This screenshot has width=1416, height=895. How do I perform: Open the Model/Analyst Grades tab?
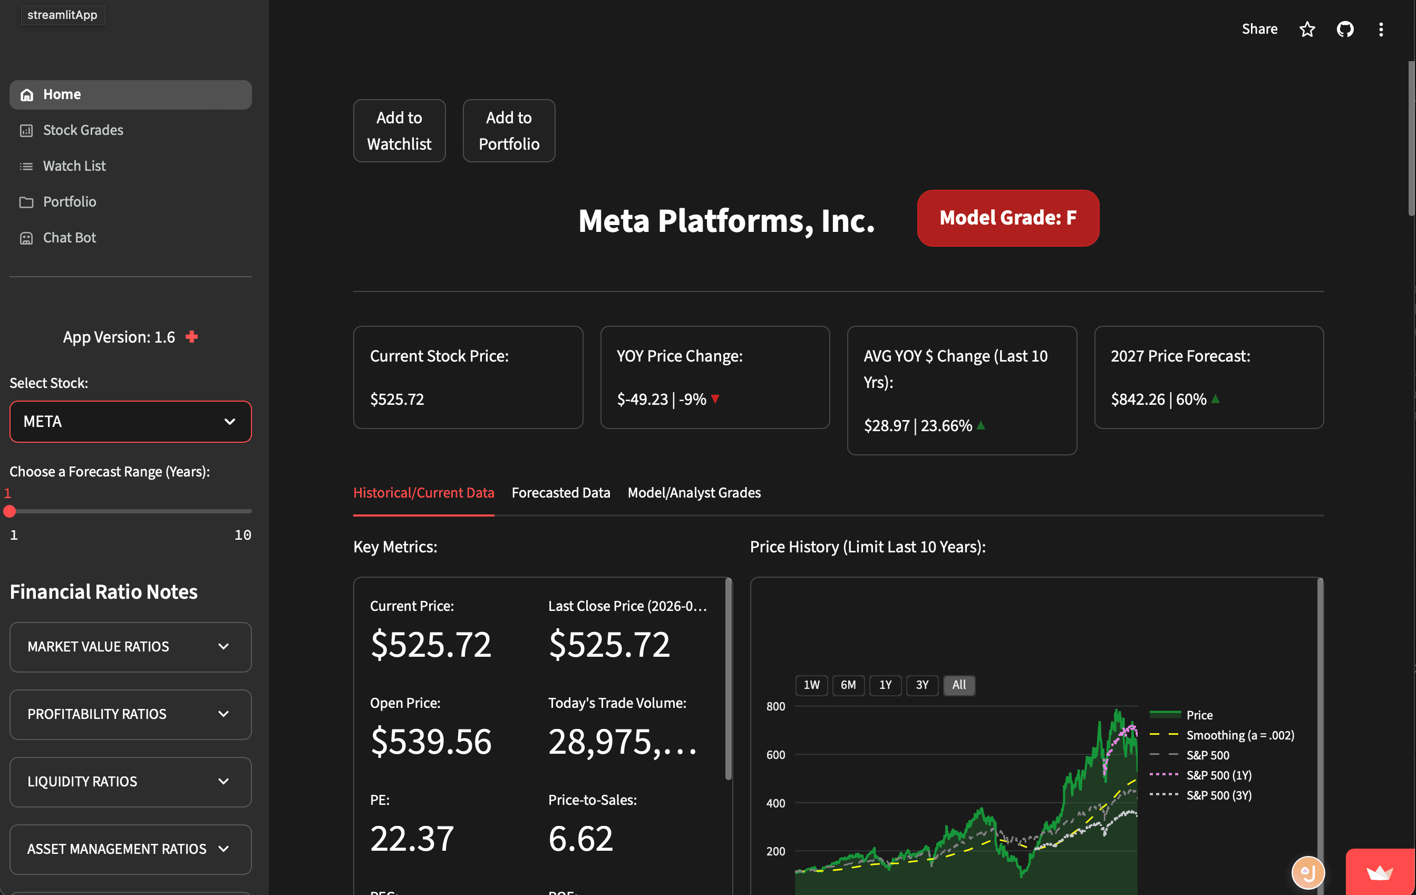click(694, 493)
